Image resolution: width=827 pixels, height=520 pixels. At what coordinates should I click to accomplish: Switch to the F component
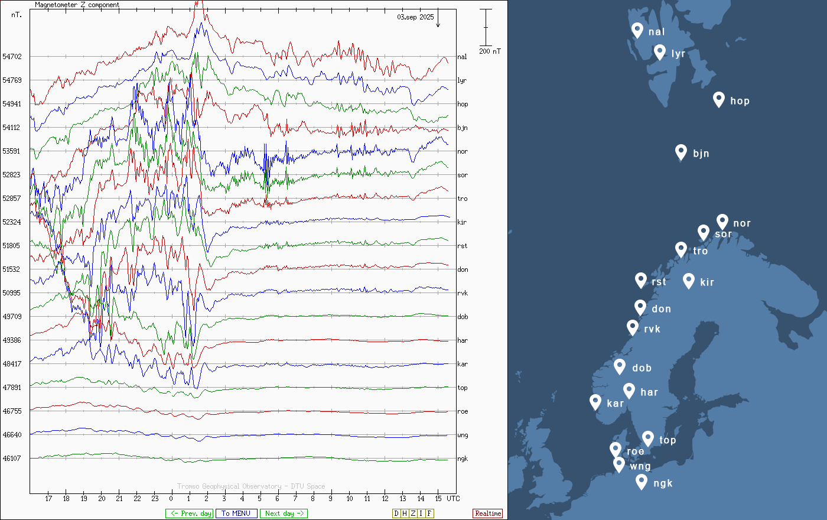pyautogui.click(x=429, y=513)
